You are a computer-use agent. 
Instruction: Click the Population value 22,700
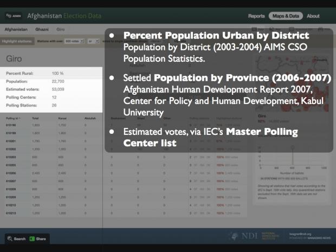(58, 81)
